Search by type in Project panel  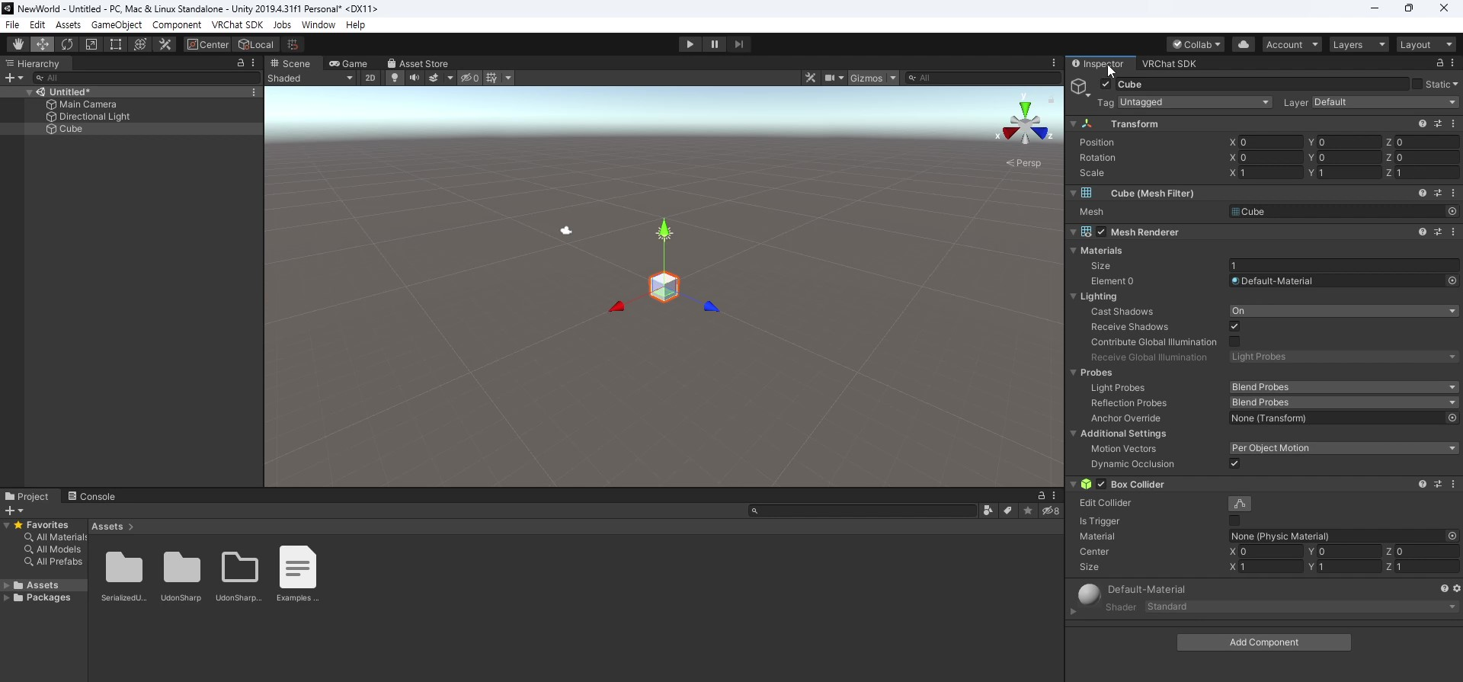[x=988, y=511]
